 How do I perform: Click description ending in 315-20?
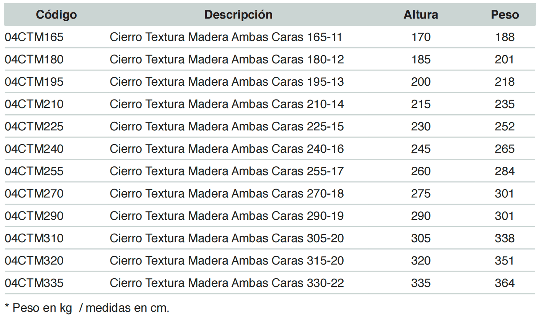(227, 261)
